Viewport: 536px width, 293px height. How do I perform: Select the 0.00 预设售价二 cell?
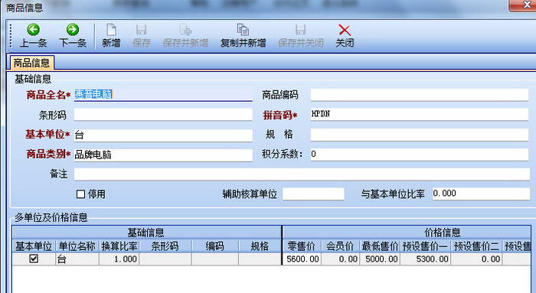point(476,259)
